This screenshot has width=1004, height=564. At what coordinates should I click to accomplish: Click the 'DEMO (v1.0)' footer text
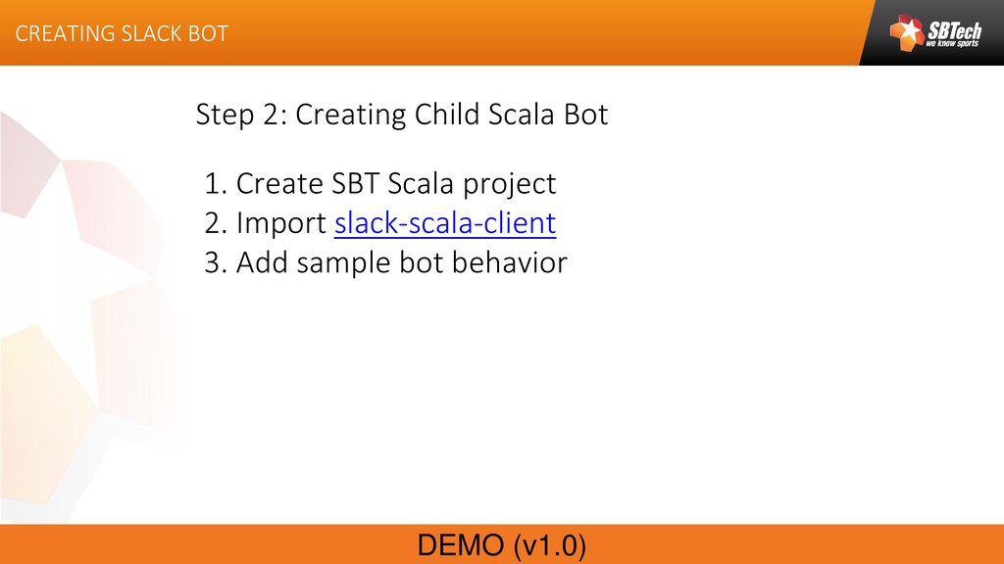[502, 545]
